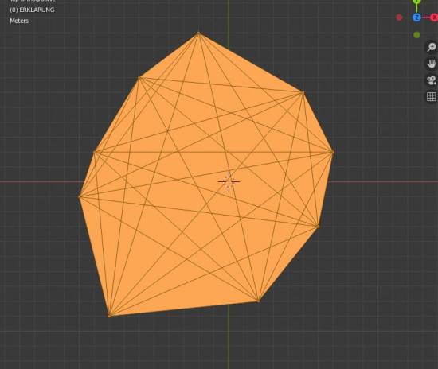Click the zoom view magnifier icon
This screenshot has width=438, height=369.
pos(432,47)
